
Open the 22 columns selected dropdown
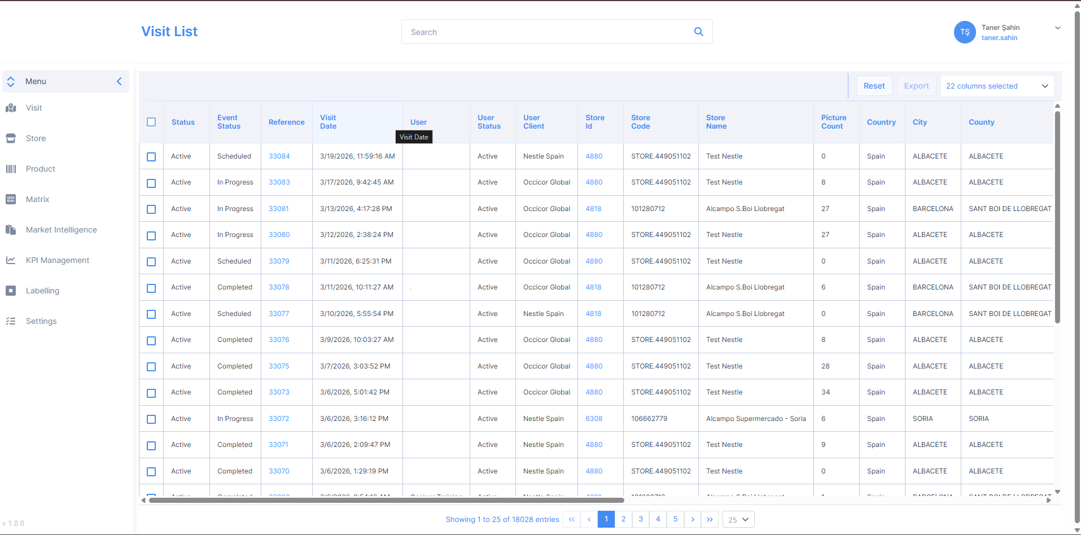pyautogui.click(x=996, y=86)
